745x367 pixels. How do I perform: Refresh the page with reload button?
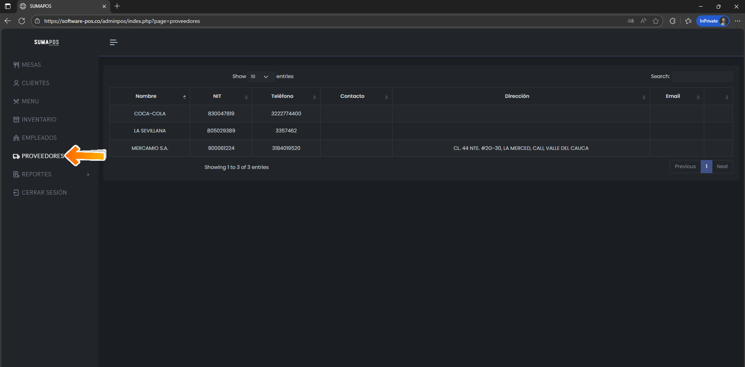[22, 21]
